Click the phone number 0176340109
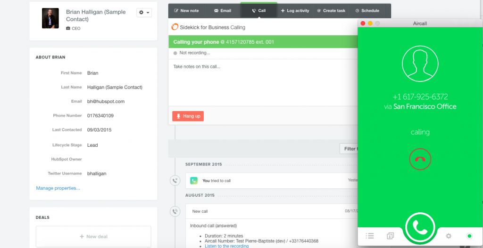The height and width of the screenshot is (248, 483). point(100,116)
